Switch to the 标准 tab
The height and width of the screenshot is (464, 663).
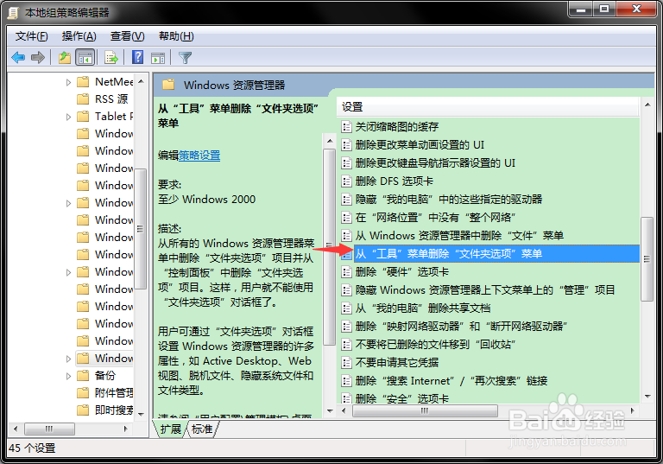202,429
